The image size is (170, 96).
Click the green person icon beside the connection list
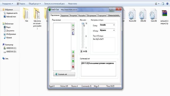(x=73, y=52)
